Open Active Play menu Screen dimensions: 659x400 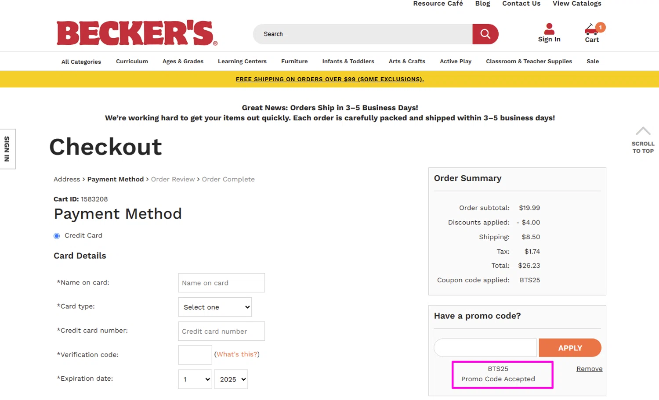[x=456, y=61]
